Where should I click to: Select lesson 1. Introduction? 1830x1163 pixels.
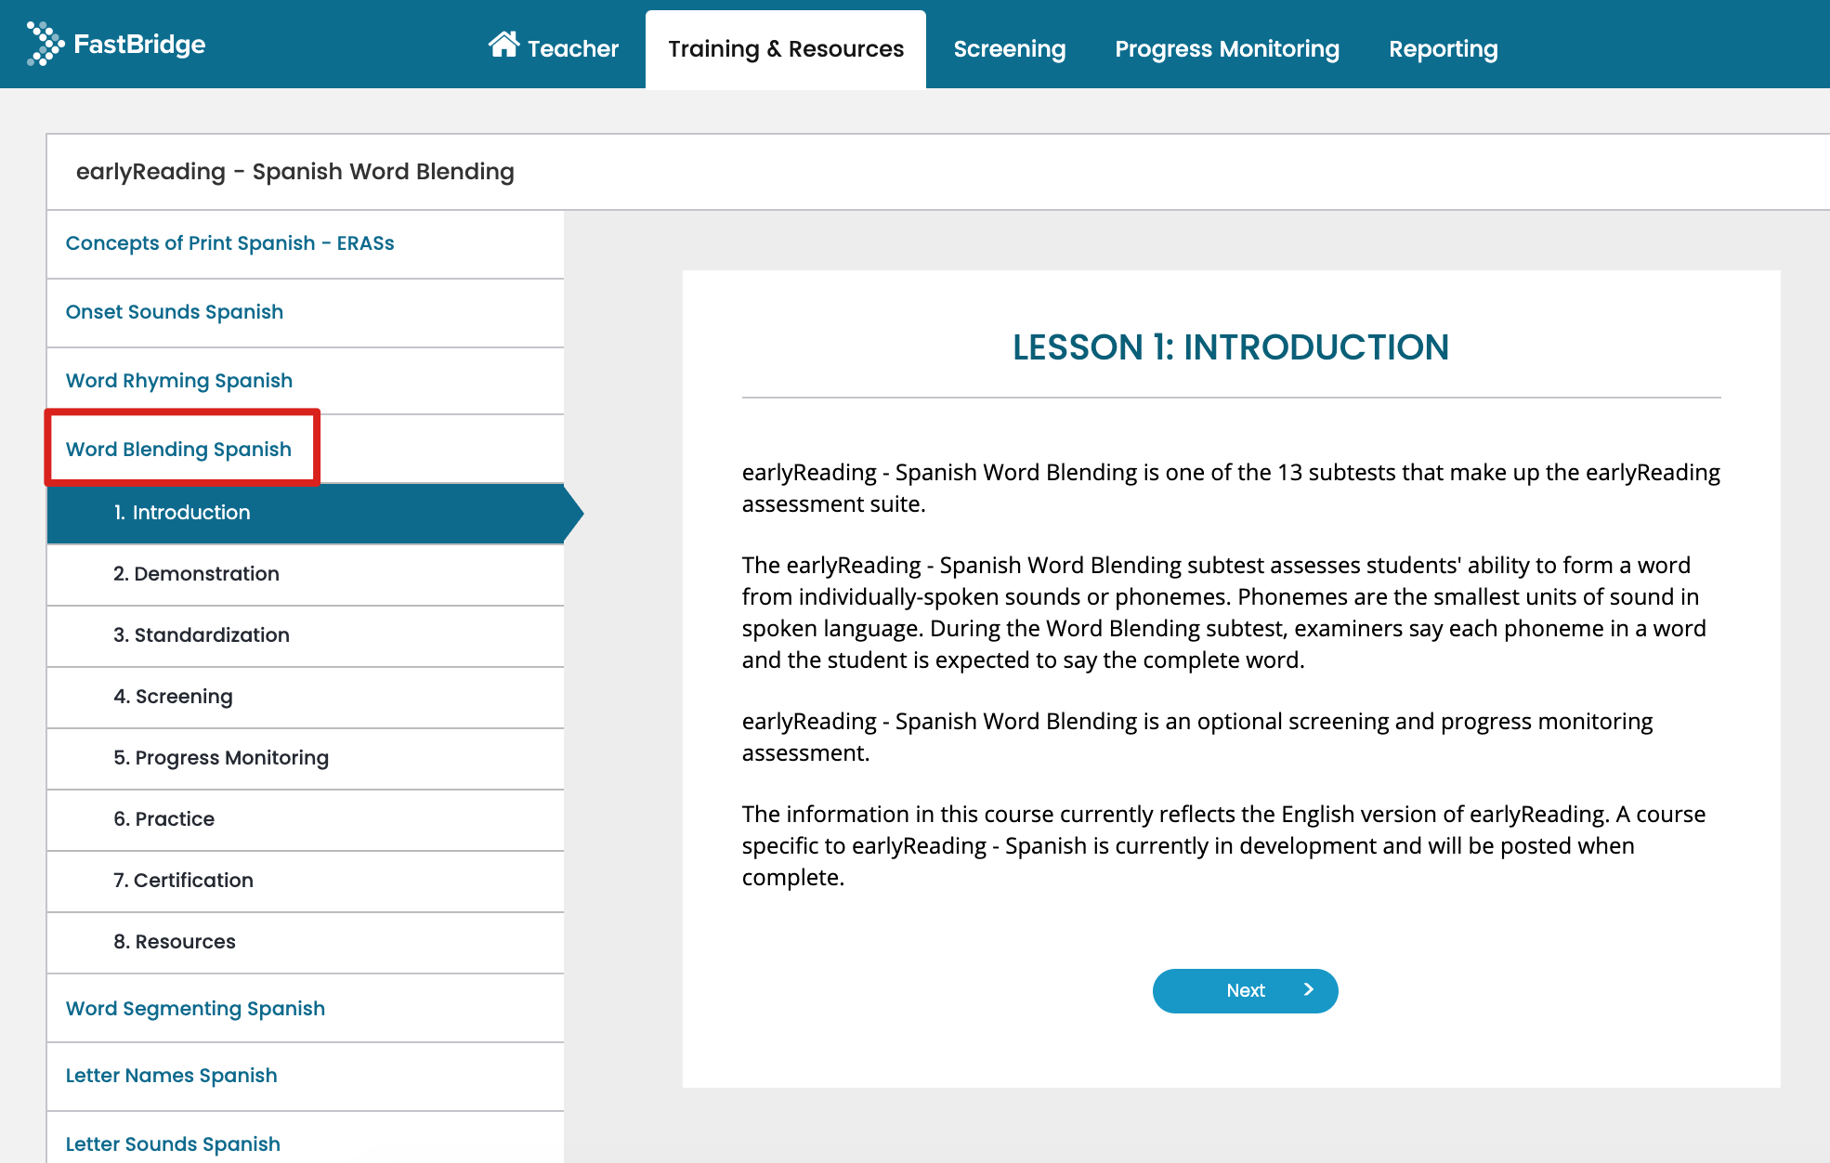305,513
